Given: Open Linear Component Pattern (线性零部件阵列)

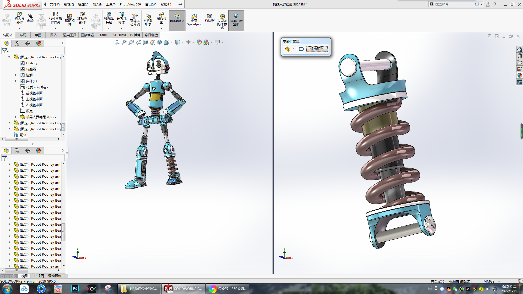Looking at the screenshot, I should [x=55, y=18].
